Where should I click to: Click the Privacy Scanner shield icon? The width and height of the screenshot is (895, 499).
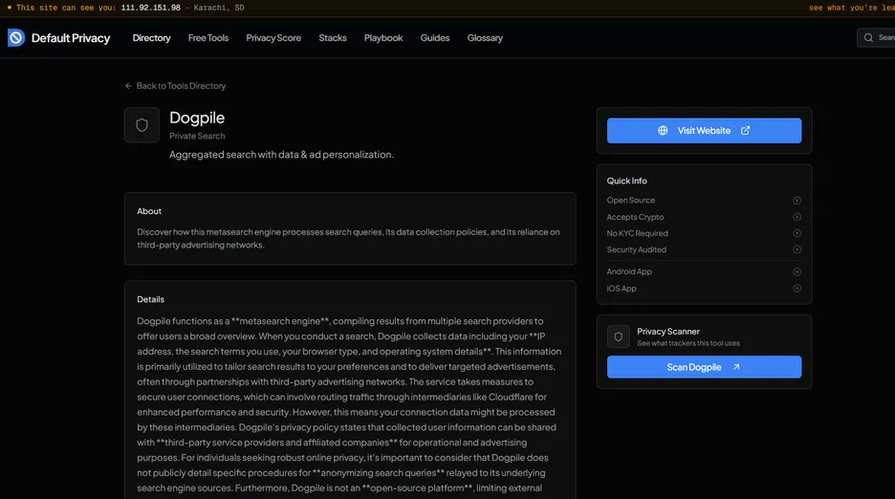[x=618, y=336]
